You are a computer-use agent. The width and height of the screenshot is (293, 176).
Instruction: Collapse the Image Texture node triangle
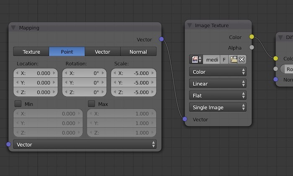click(190, 26)
